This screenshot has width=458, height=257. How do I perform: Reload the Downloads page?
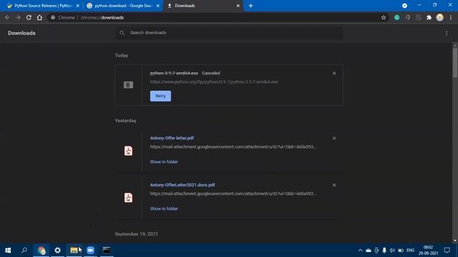pos(29,17)
